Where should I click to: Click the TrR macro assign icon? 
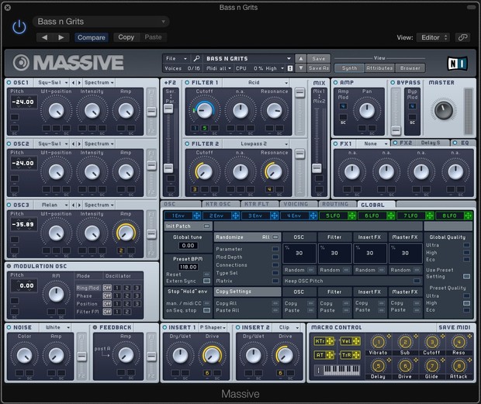coord(356,355)
